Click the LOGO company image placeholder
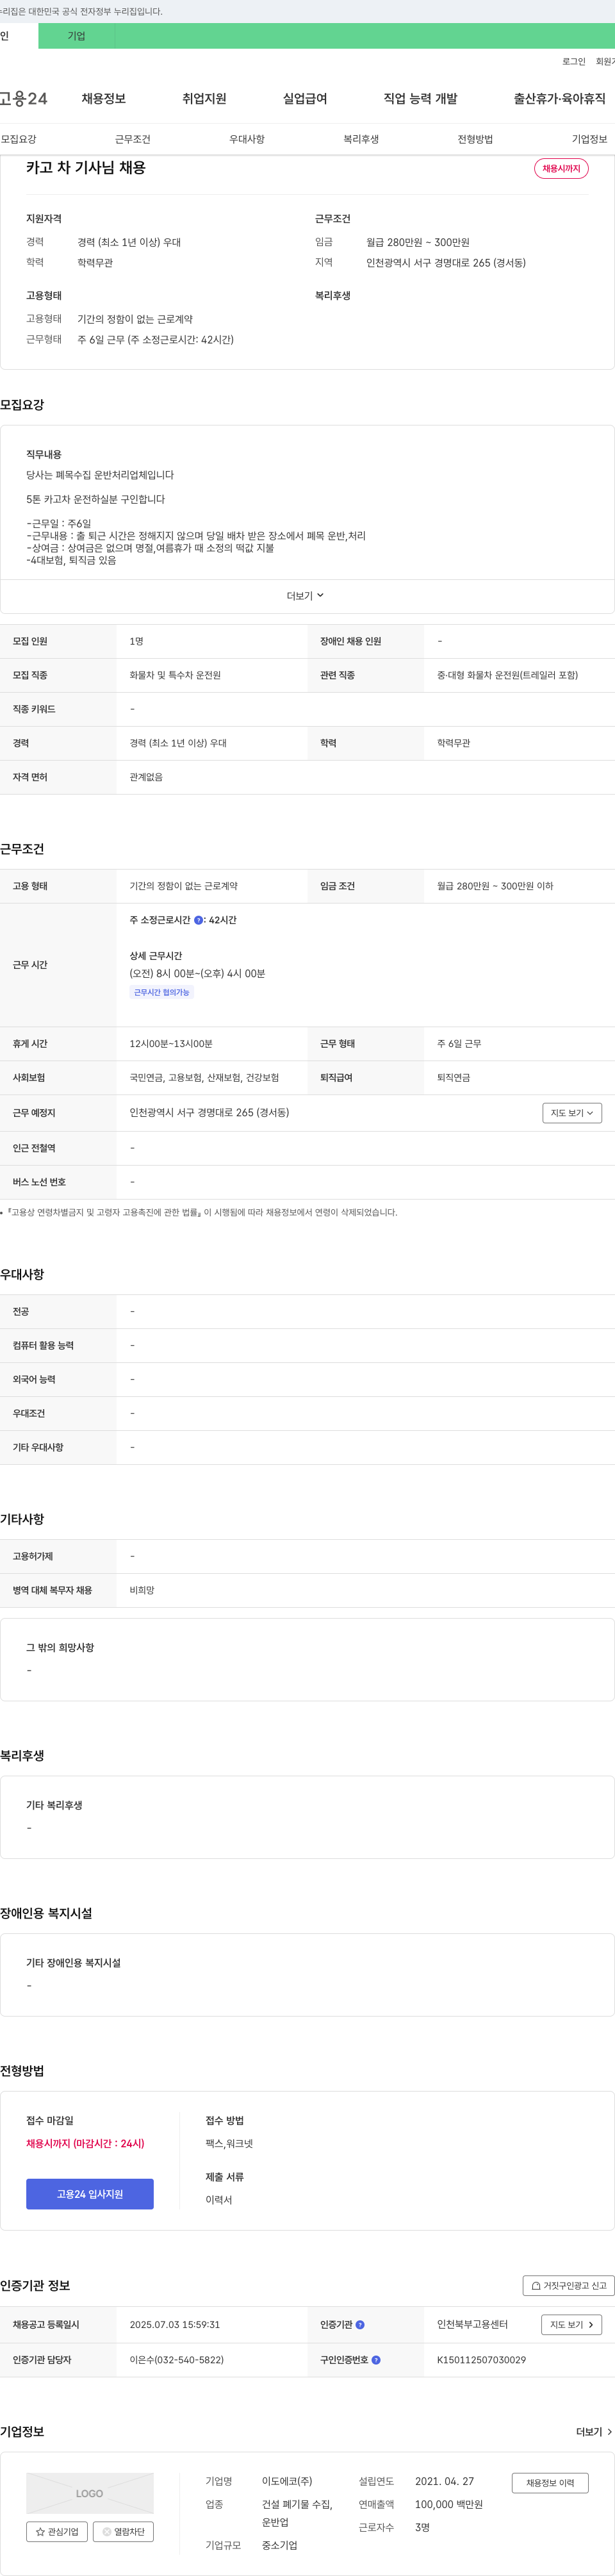Screen dimensions: 615x2576 tap(90, 2493)
